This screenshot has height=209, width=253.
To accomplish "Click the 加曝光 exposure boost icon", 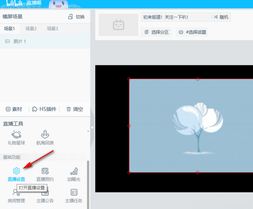I will click(74, 171).
